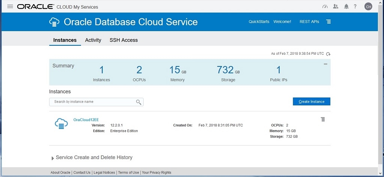Click the Database Cloud Service cloud icon
Image resolution: width=384 pixels, height=177 pixels.
click(x=54, y=22)
